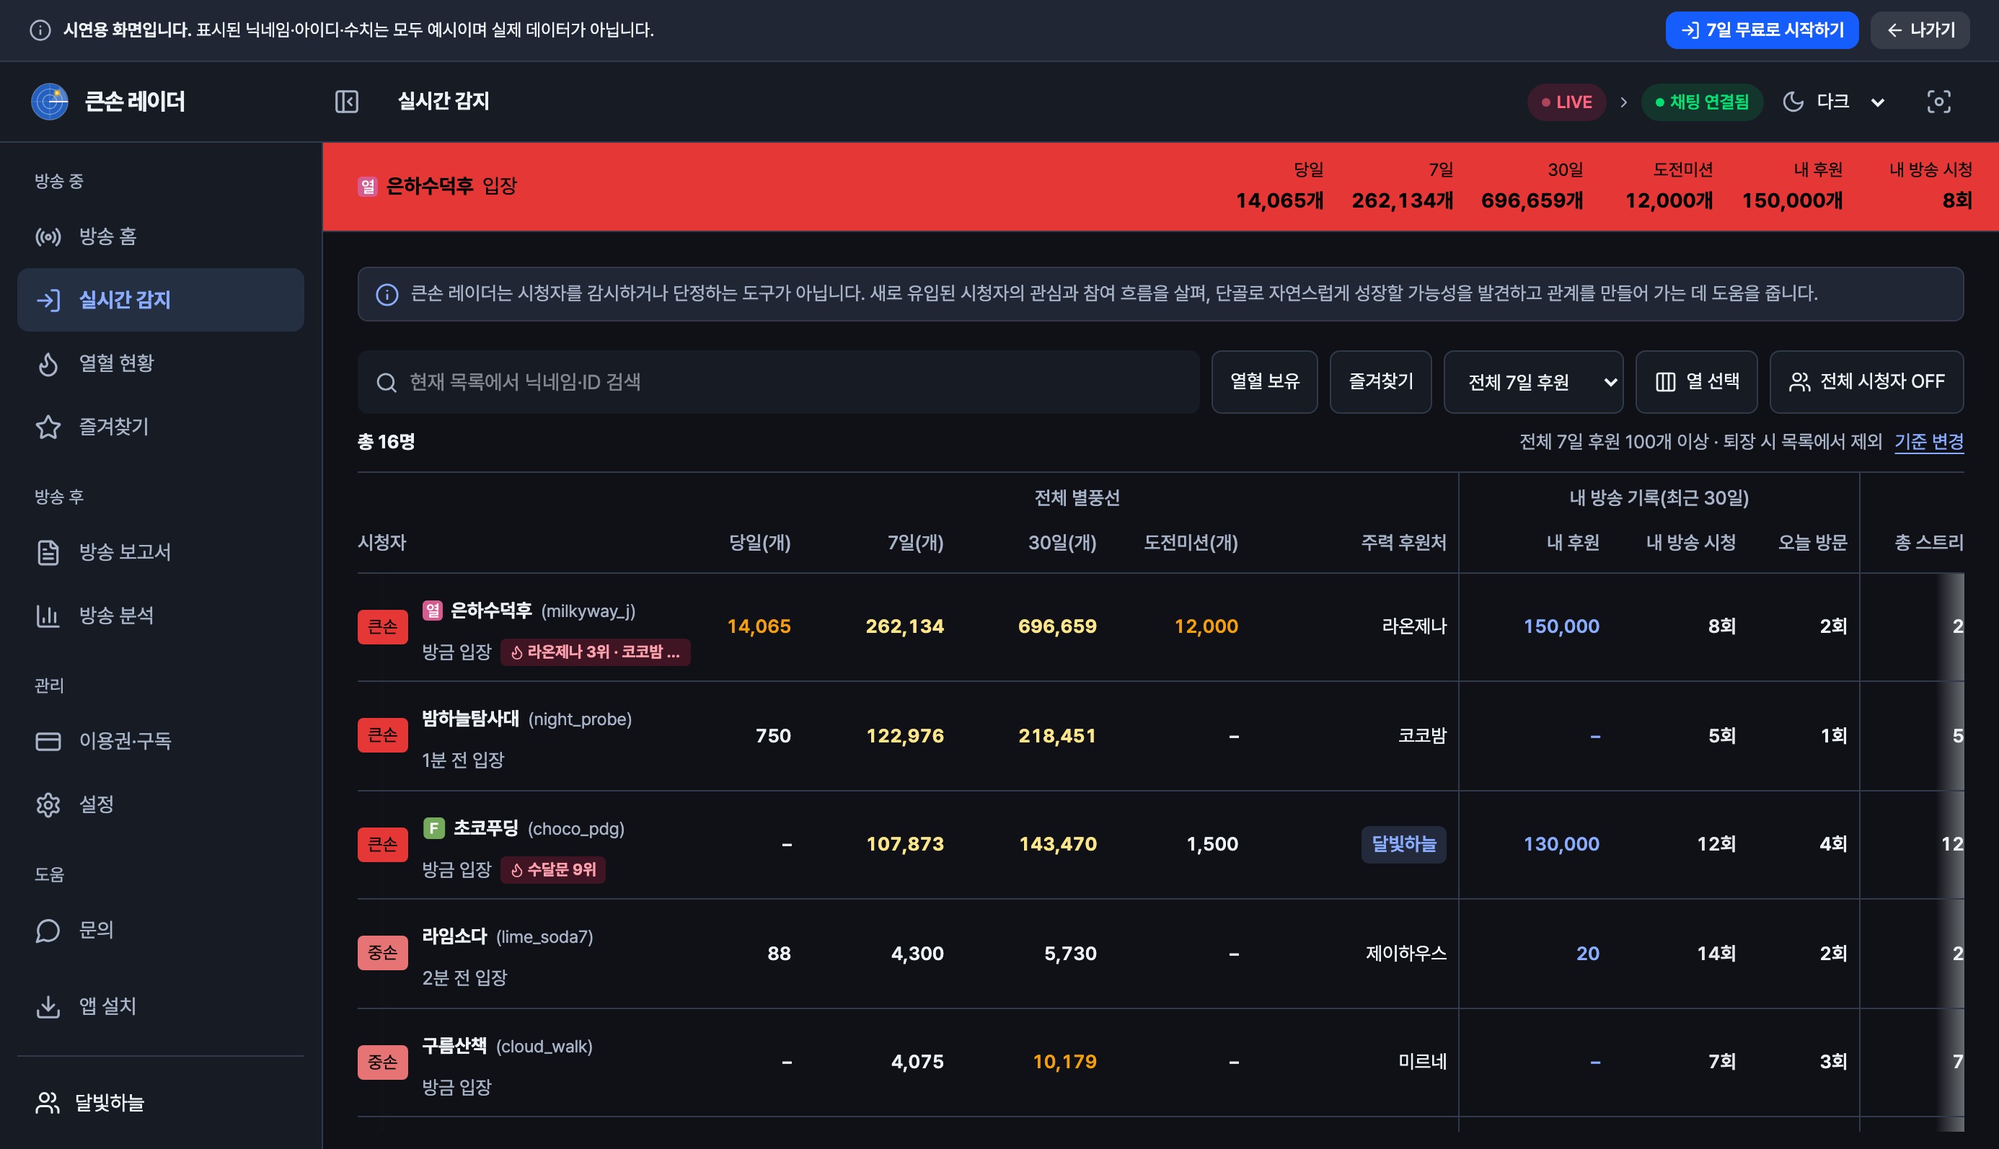Click the 달빛하늘 tag in 초코푸딩 row
Screen dimensions: 1999x1149
click(x=1403, y=844)
